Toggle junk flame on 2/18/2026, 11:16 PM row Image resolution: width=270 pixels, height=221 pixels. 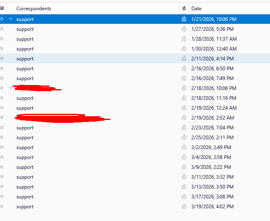coord(184,98)
